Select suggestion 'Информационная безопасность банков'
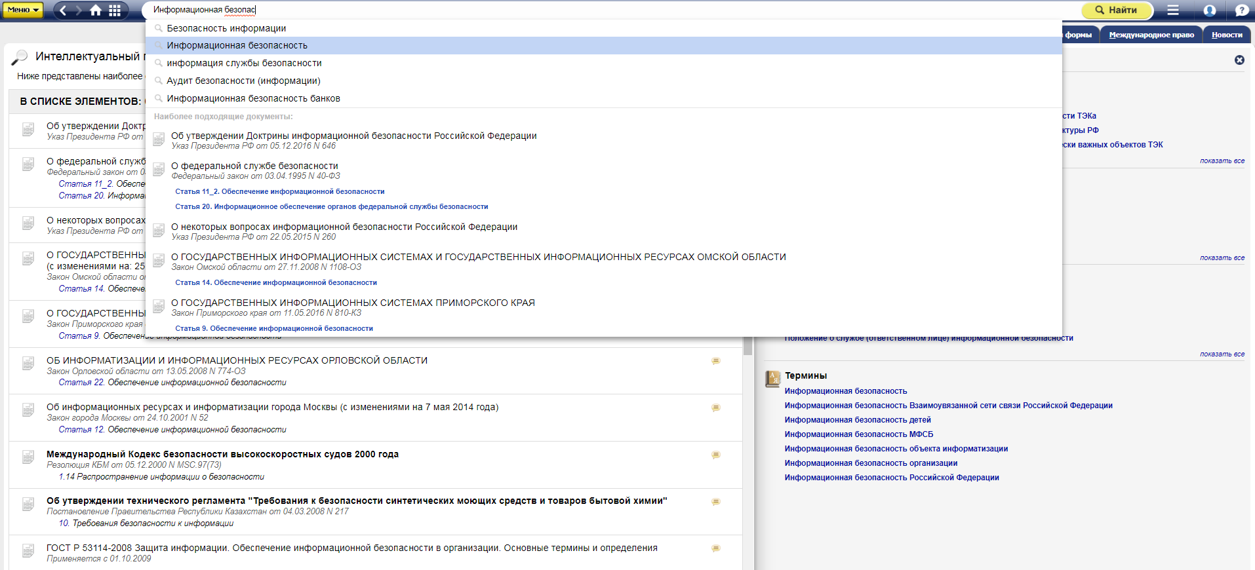The image size is (1255, 570). point(253,98)
